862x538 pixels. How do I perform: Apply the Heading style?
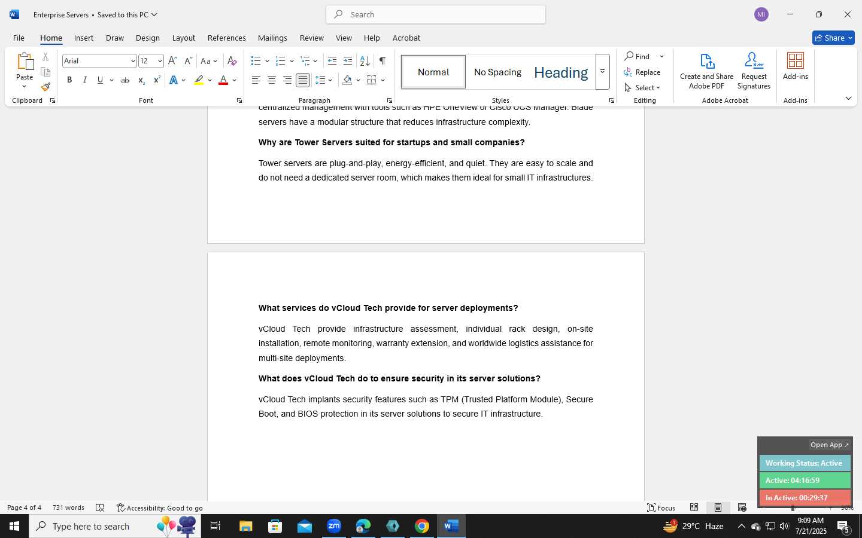point(561,72)
